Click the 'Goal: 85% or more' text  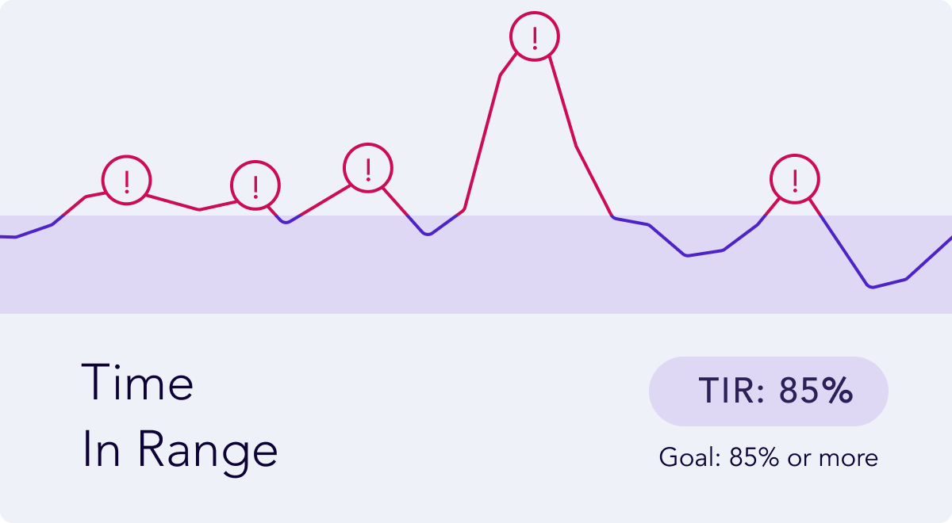click(769, 458)
